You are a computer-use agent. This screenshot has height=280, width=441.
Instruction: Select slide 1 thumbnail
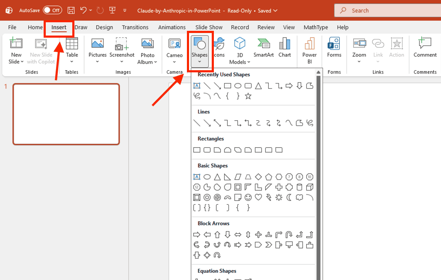[x=66, y=114]
